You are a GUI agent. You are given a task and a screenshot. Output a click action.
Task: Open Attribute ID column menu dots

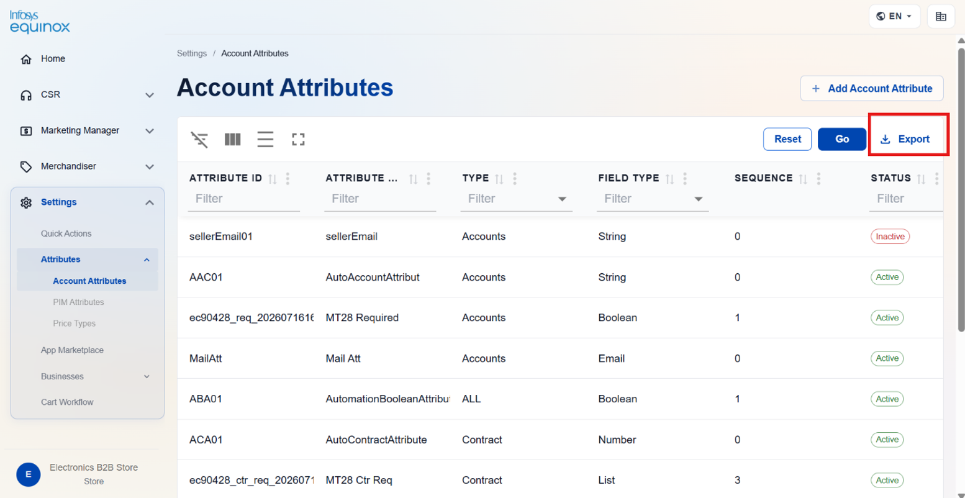[x=288, y=179]
